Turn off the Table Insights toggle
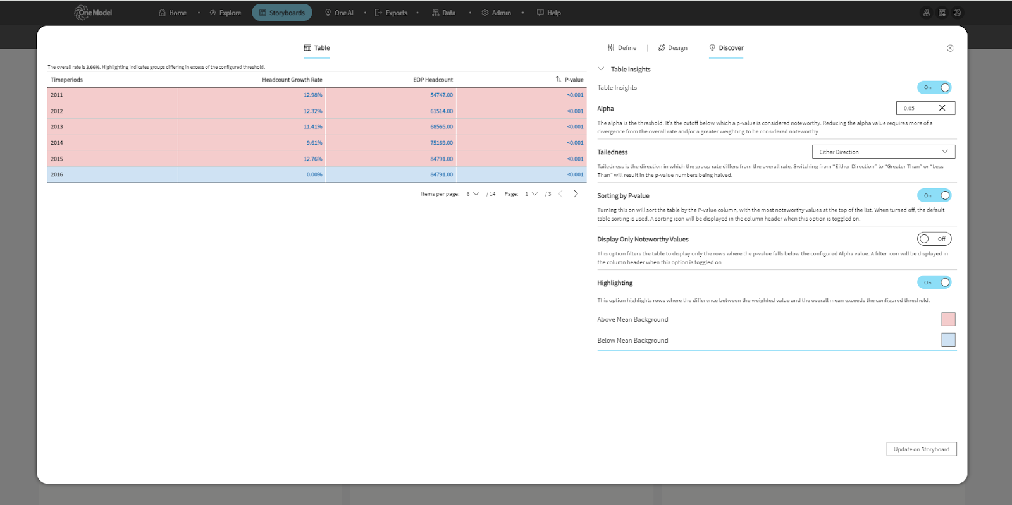This screenshot has height=505, width=1012. coord(934,88)
